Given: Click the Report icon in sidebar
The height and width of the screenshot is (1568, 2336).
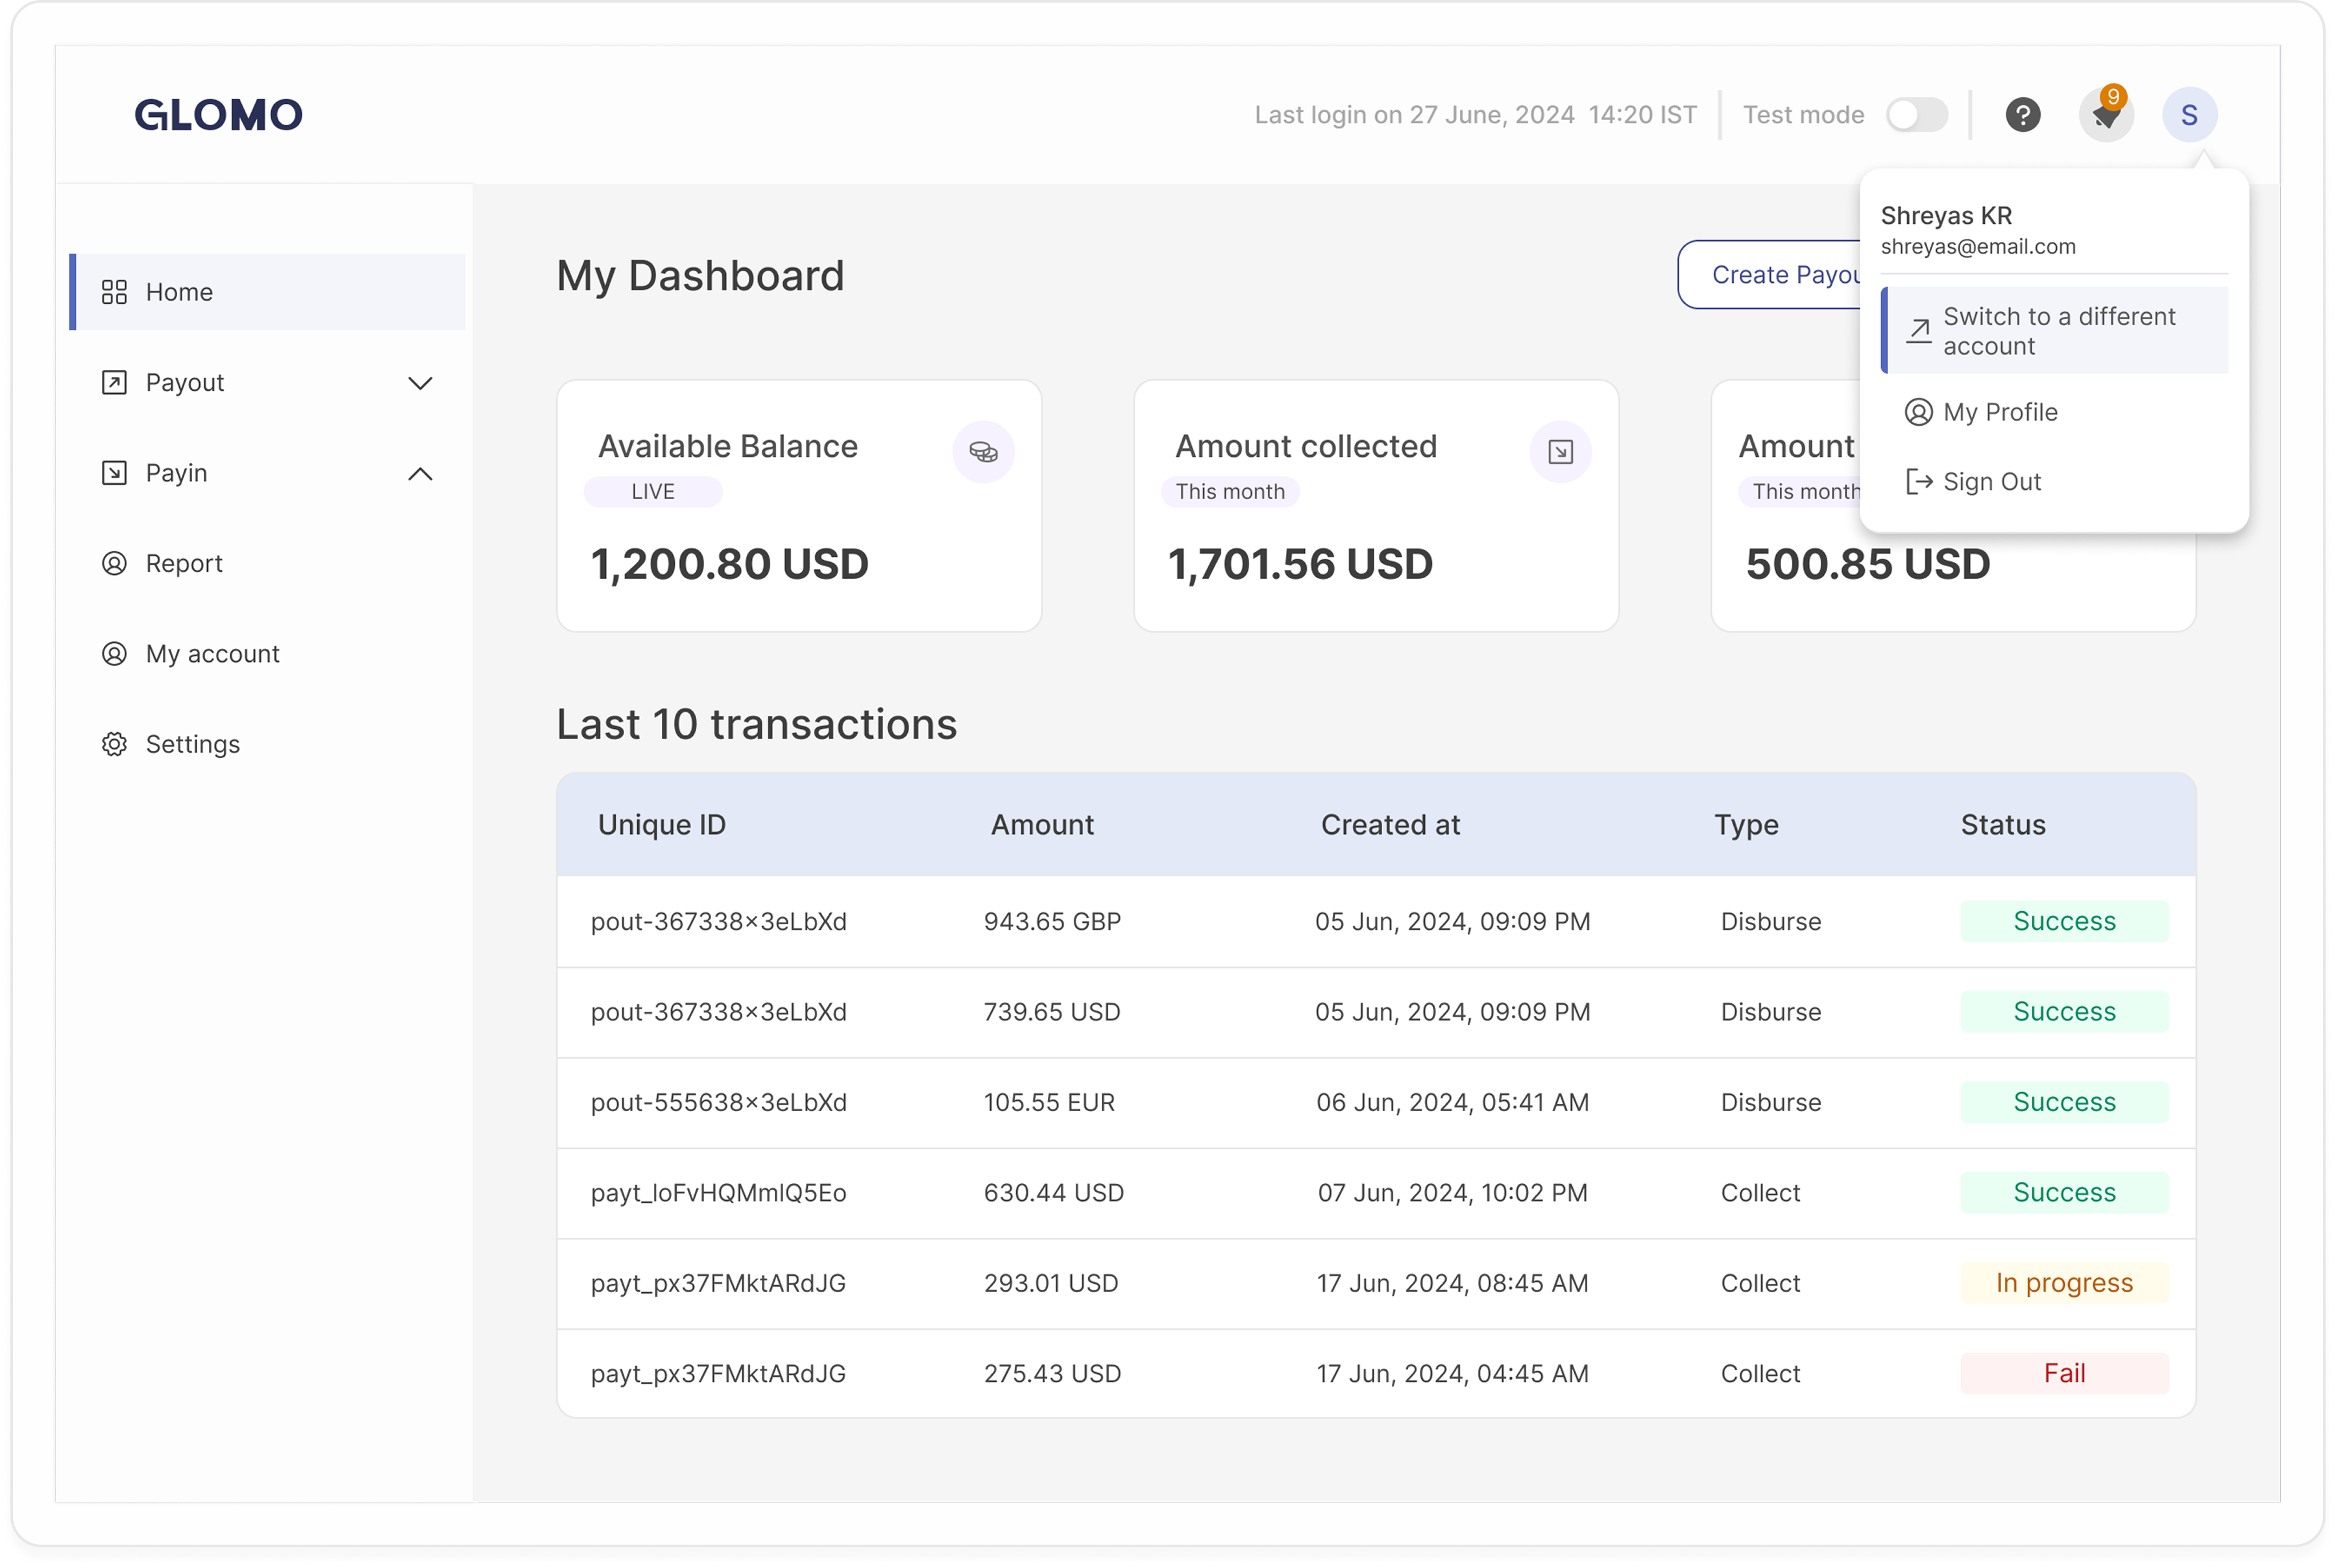Looking at the screenshot, I should 114,563.
